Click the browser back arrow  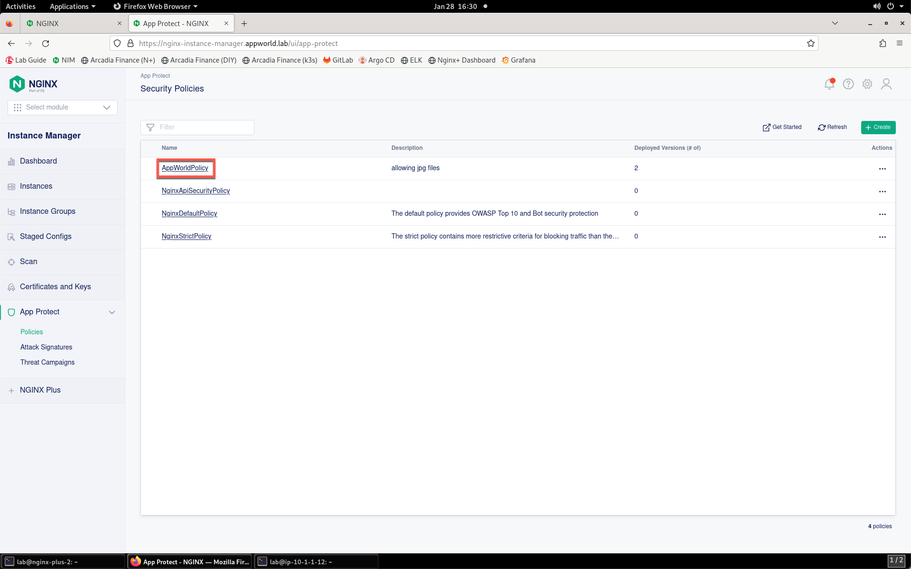tap(11, 43)
